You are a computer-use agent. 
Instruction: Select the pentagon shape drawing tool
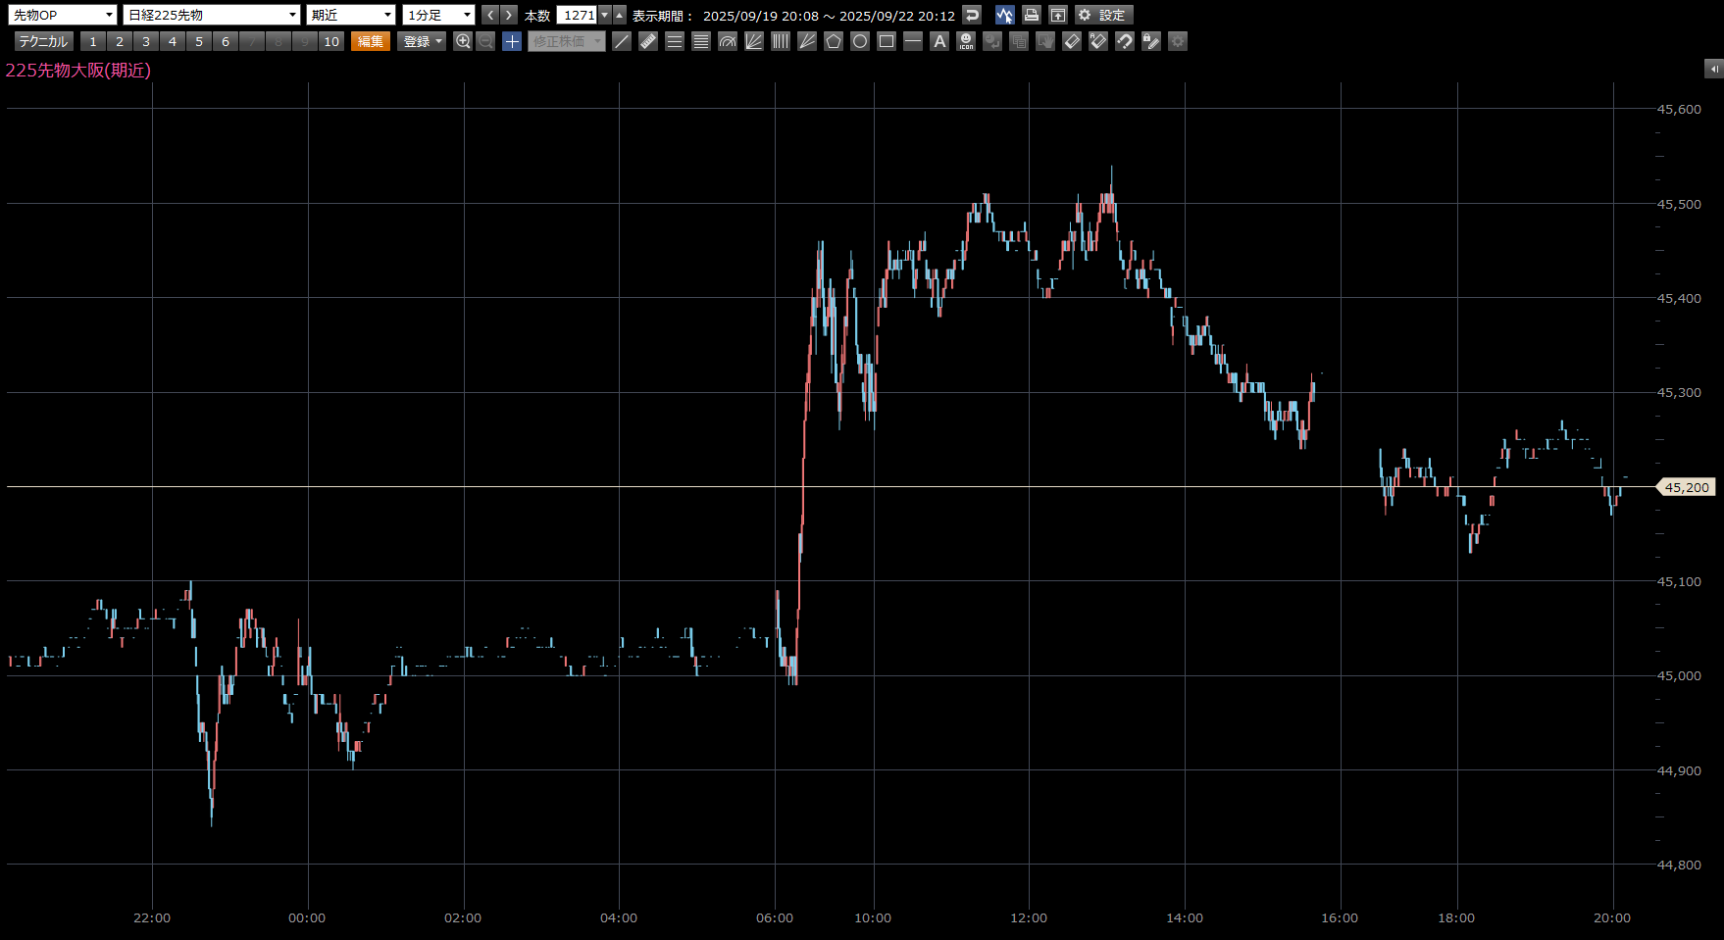click(x=834, y=41)
